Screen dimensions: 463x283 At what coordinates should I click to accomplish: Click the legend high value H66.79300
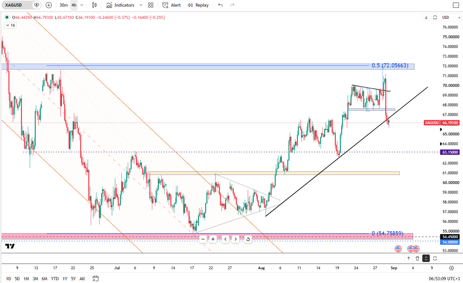pos(43,17)
